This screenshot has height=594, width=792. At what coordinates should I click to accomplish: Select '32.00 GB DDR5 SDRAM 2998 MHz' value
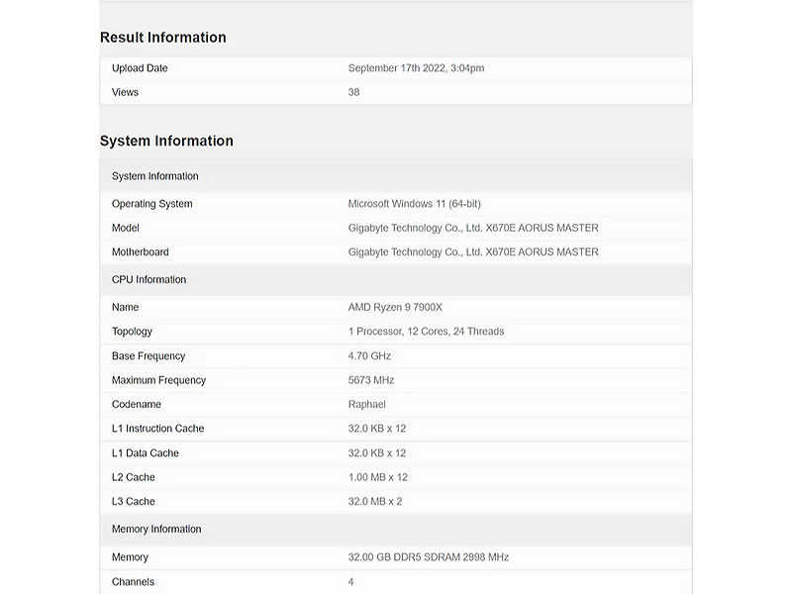pos(429,557)
